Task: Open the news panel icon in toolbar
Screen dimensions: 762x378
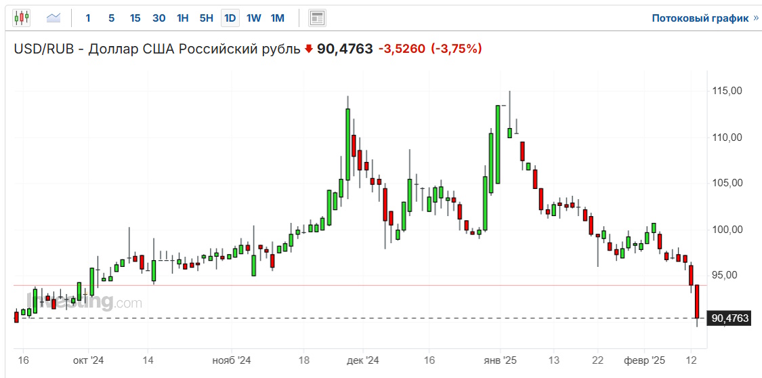Action: tap(318, 18)
